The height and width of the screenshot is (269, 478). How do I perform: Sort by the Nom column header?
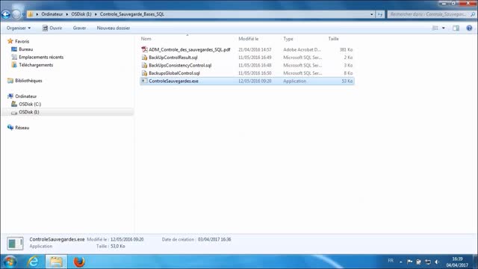click(146, 39)
